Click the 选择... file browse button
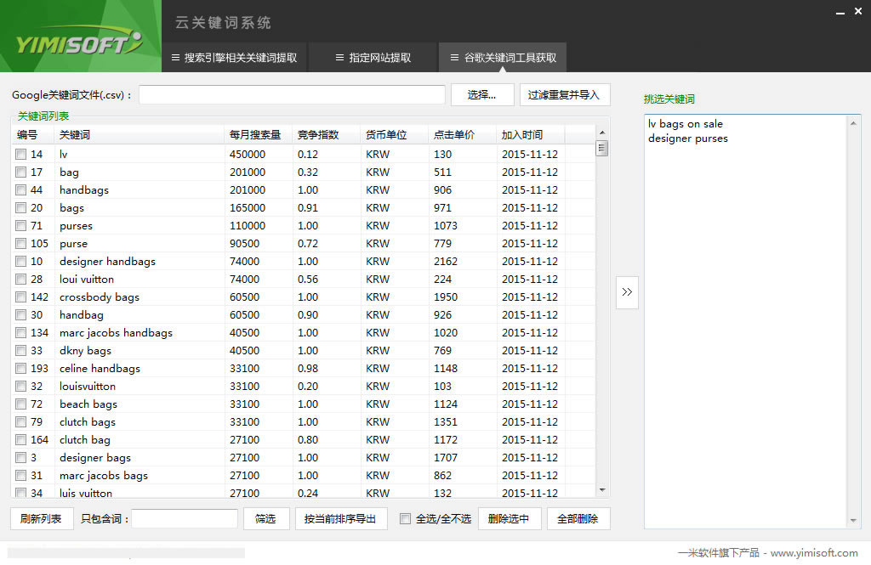The width and height of the screenshot is (871, 565). point(481,95)
